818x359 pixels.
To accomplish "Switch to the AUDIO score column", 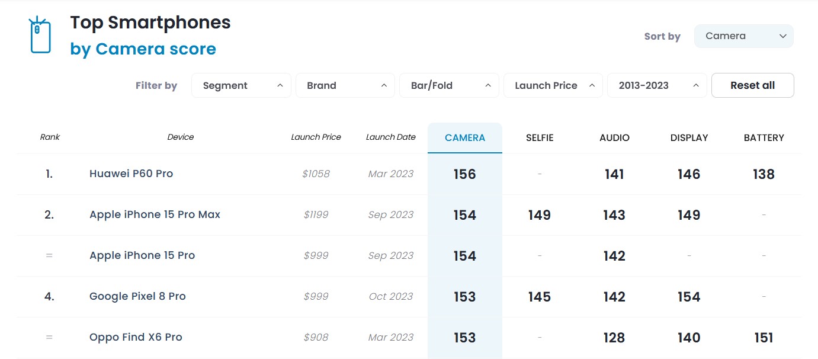I will pos(614,137).
